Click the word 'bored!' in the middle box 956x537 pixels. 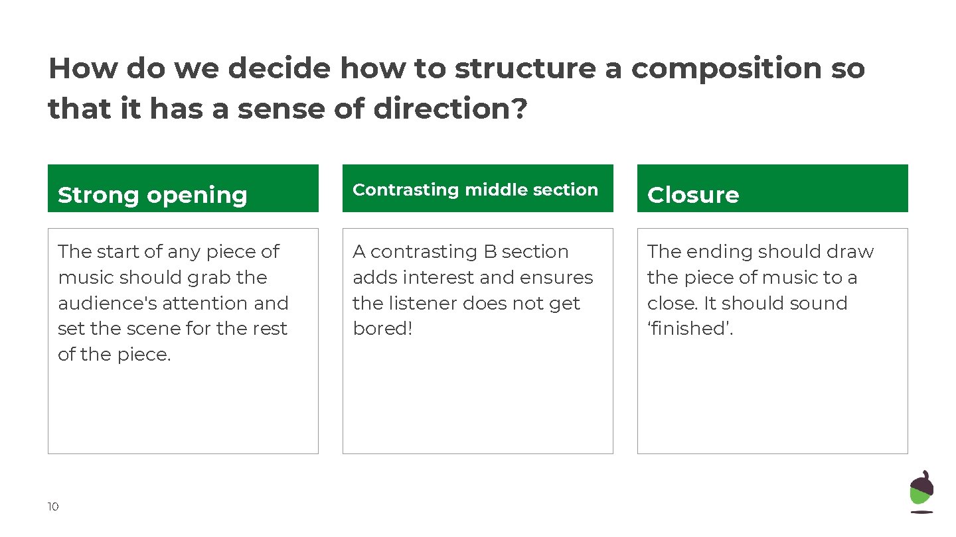[x=382, y=329]
